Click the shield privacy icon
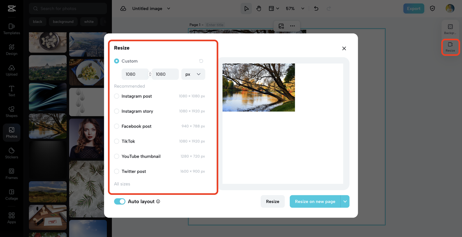462x237 pixels. [x=432, y=9]
